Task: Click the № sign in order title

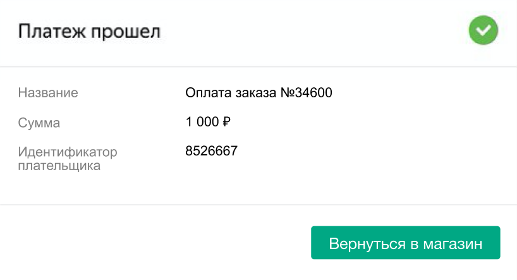Action: (x=288, y=93)
